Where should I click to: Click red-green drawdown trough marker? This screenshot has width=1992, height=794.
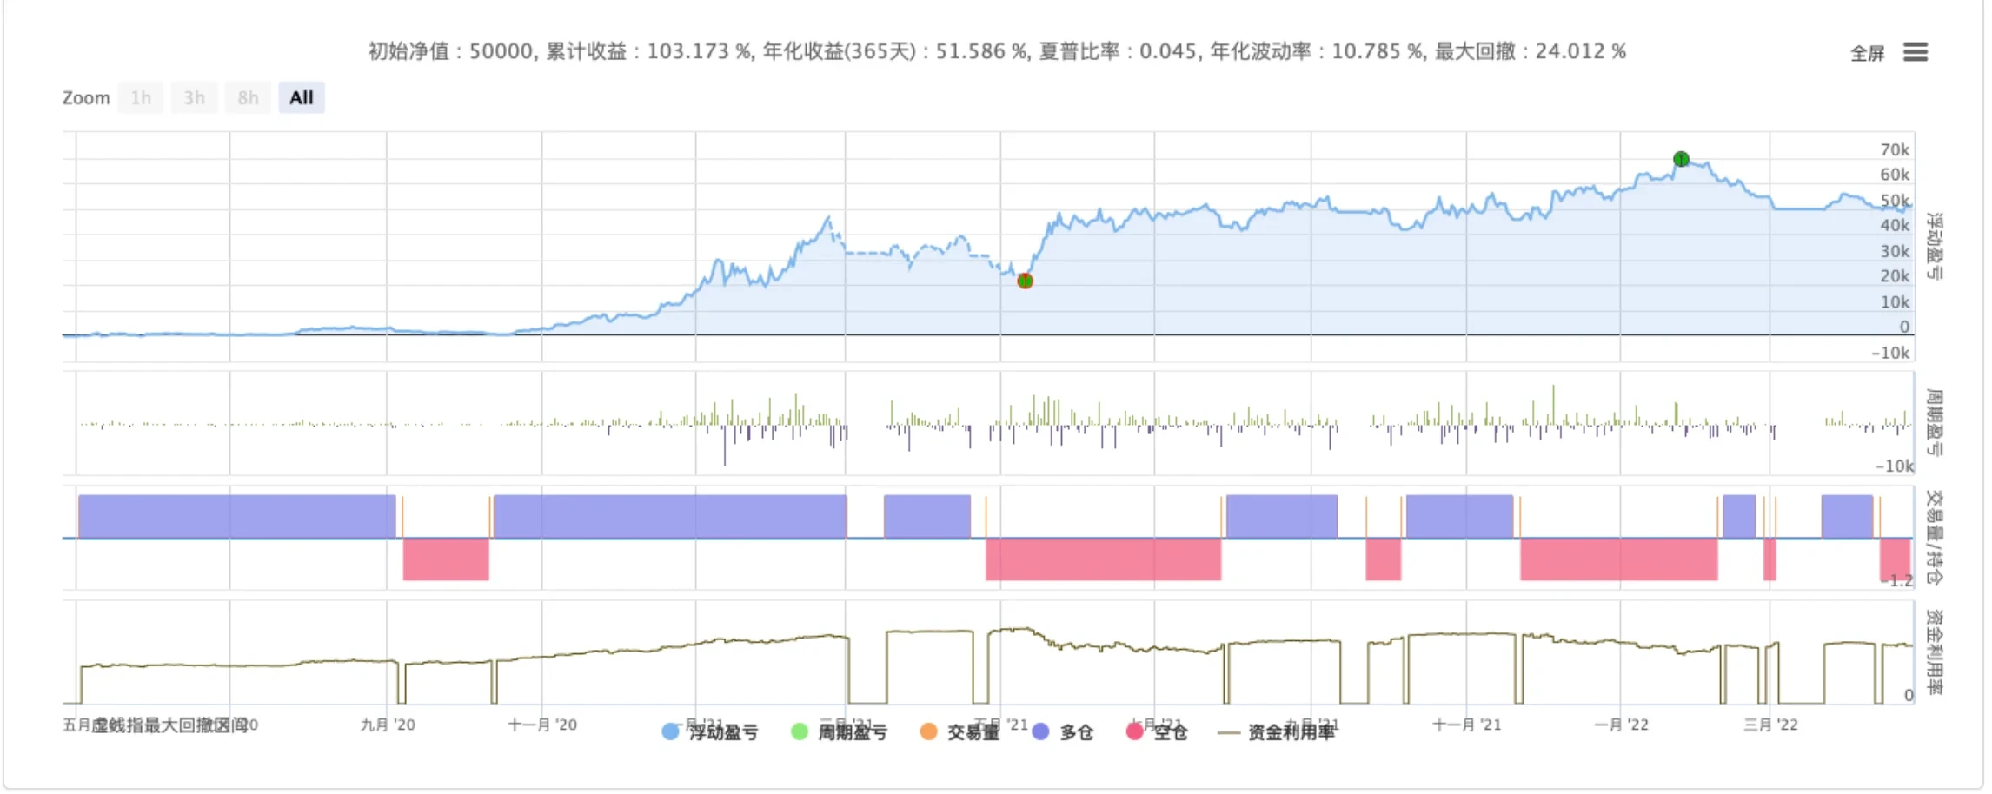(x=1025, y=281)
